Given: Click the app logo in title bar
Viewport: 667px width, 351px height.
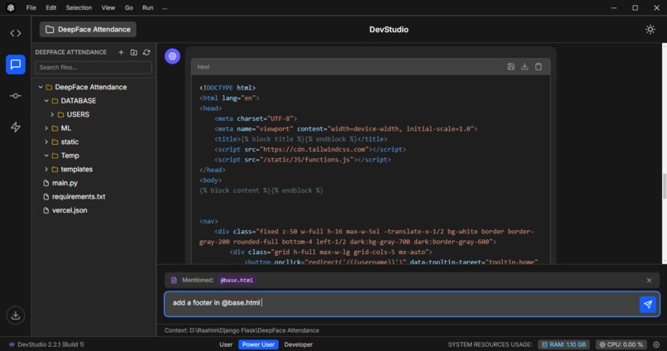Looking at the screenshot, I should pos(11,7).
